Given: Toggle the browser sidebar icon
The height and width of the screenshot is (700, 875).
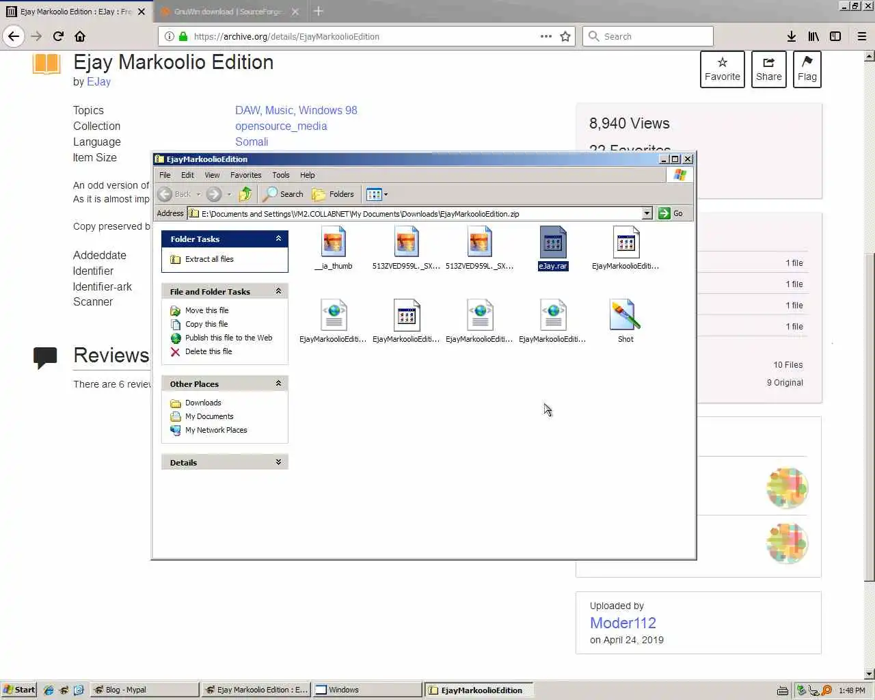Looking at the screenshot, I should coord(835,36).
